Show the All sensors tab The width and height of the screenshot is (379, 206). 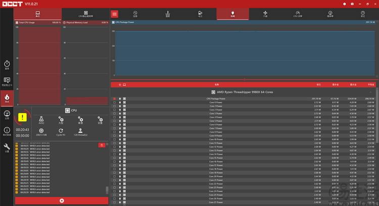coord(135,14)
